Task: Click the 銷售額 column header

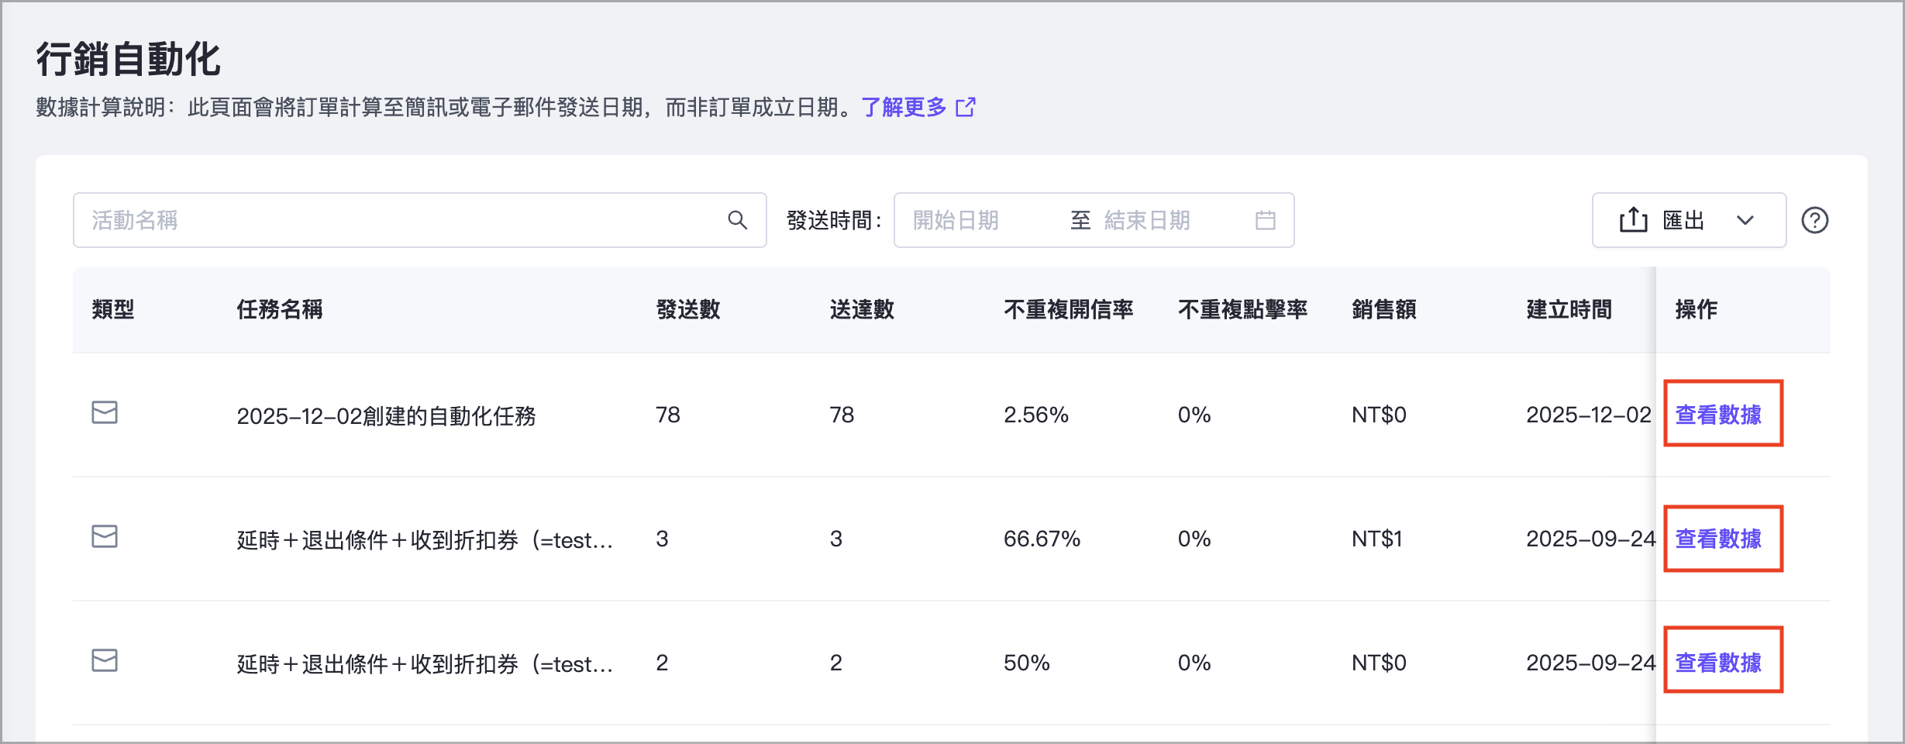Action: 1383,309
